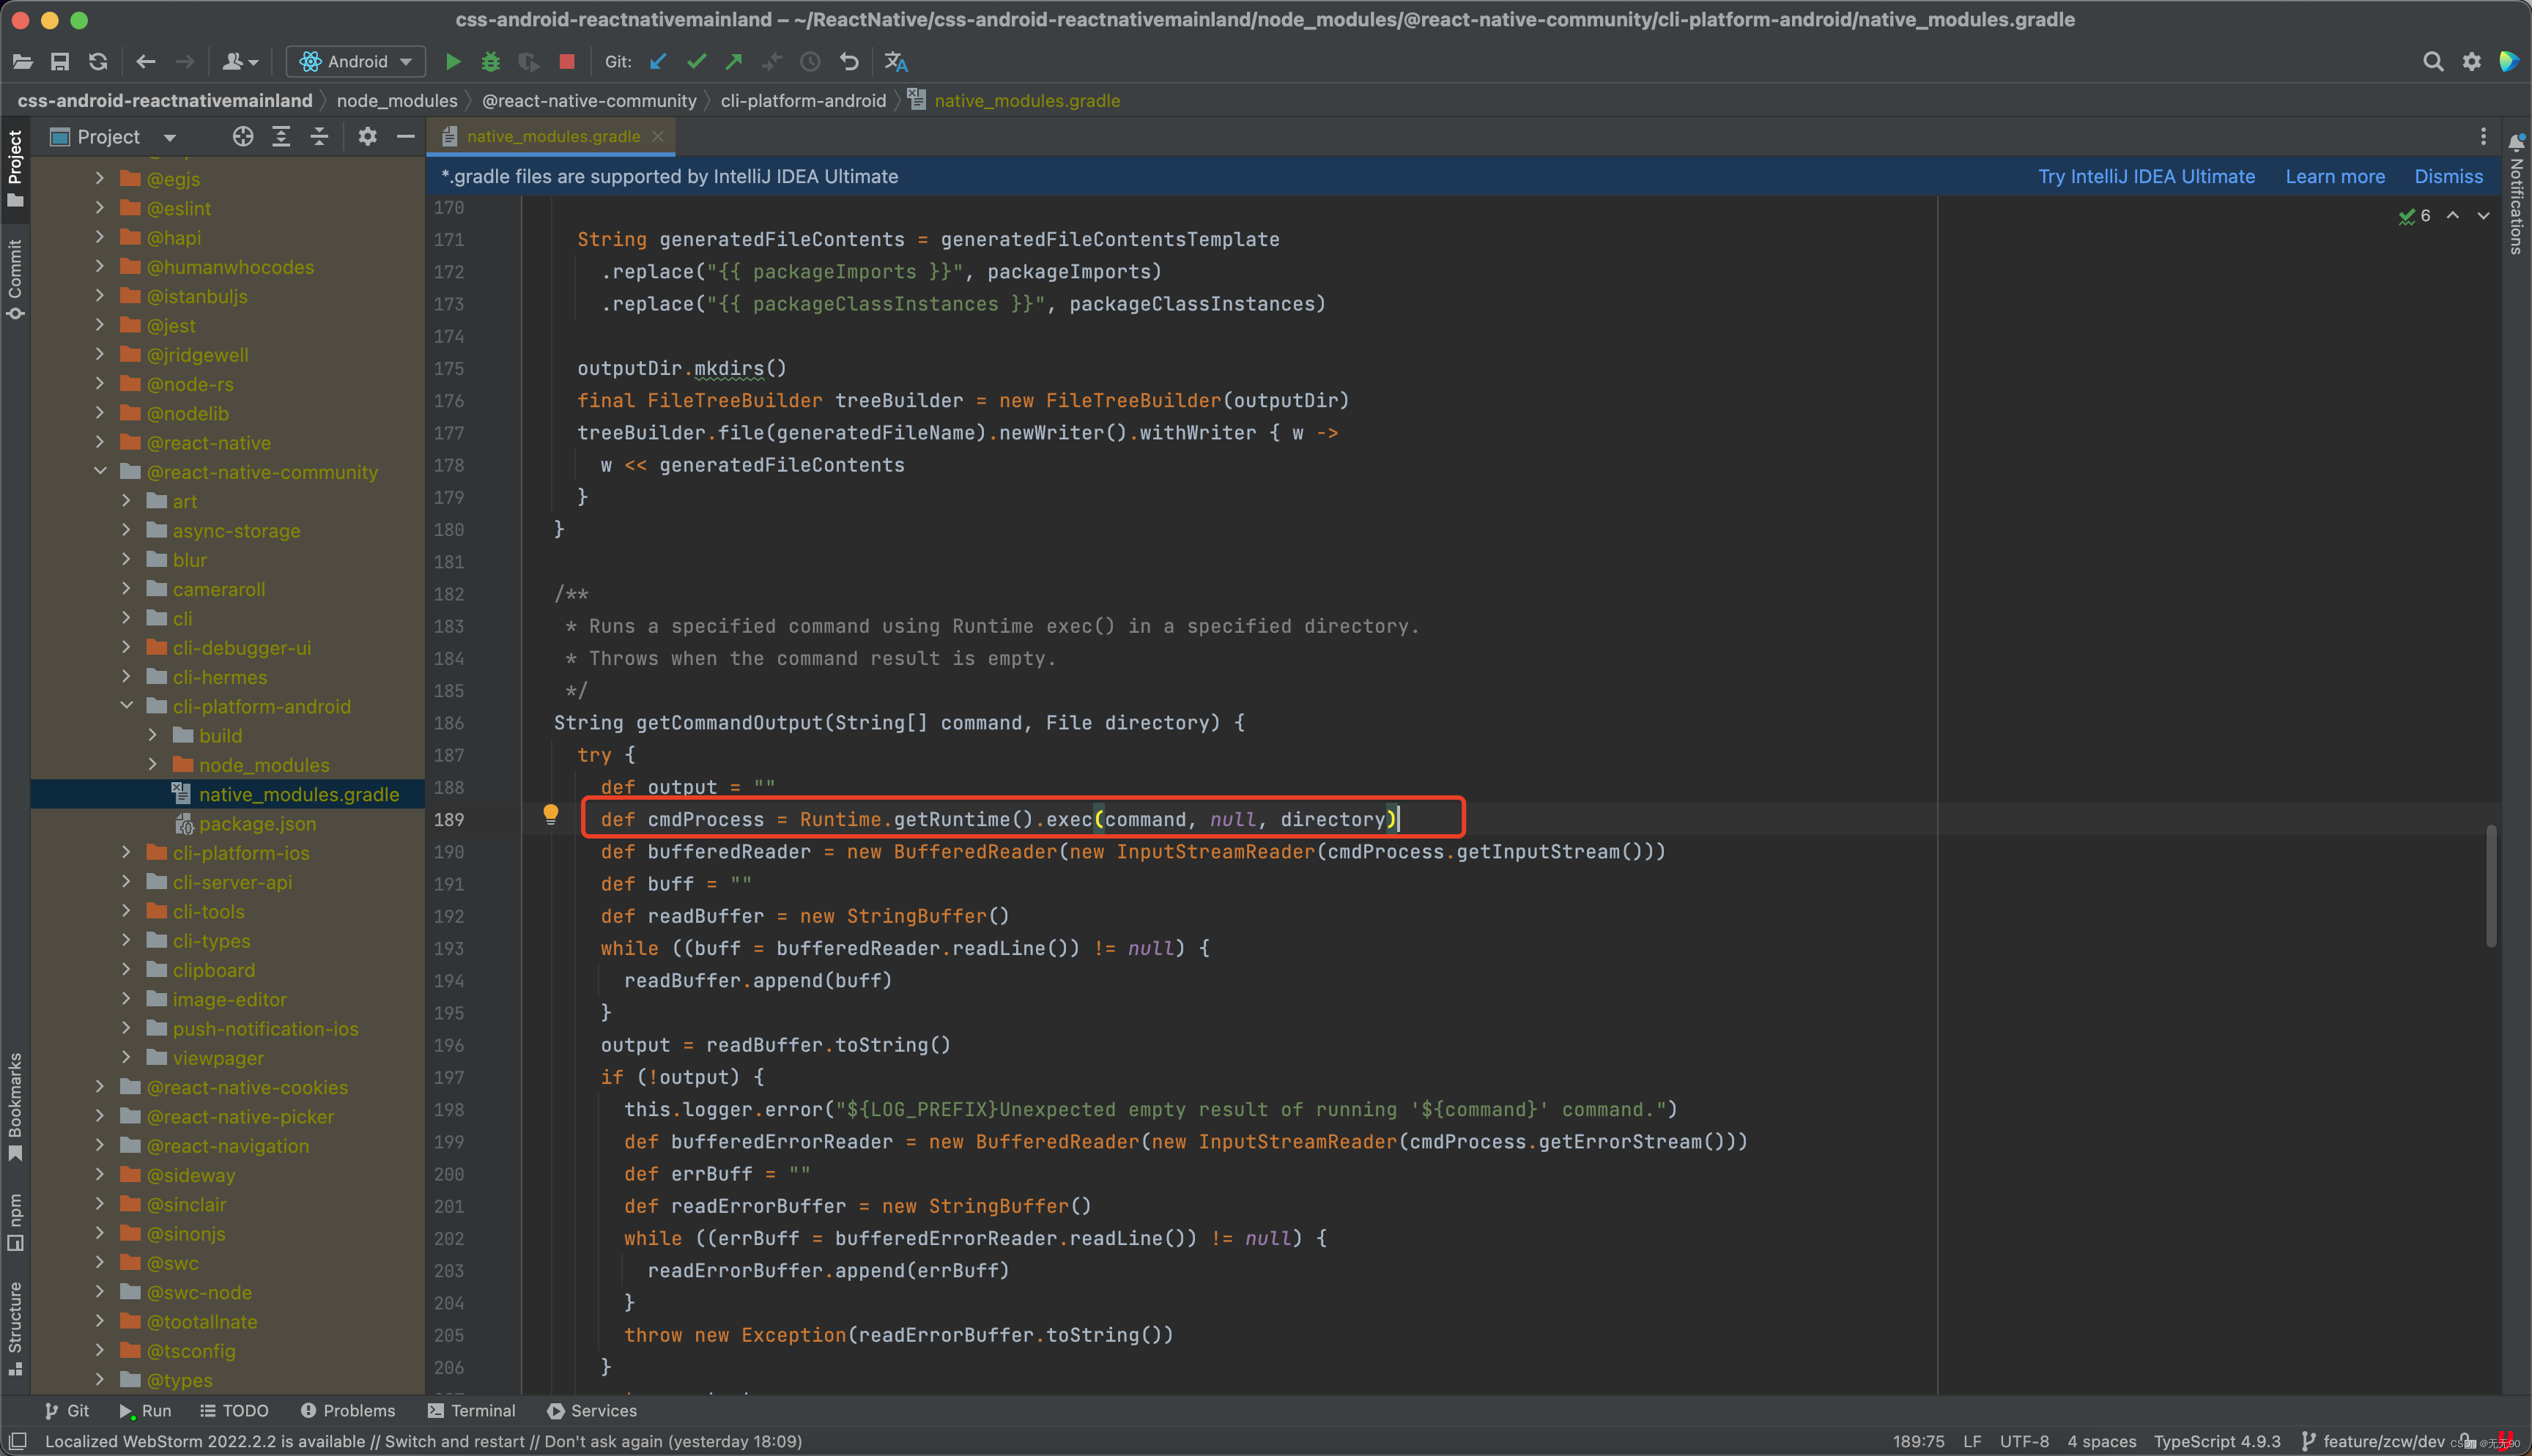The width and height of the screenshot is (2532, 1456).
Task: Click the Debug bug icon
Action: (x=490, y=62)
